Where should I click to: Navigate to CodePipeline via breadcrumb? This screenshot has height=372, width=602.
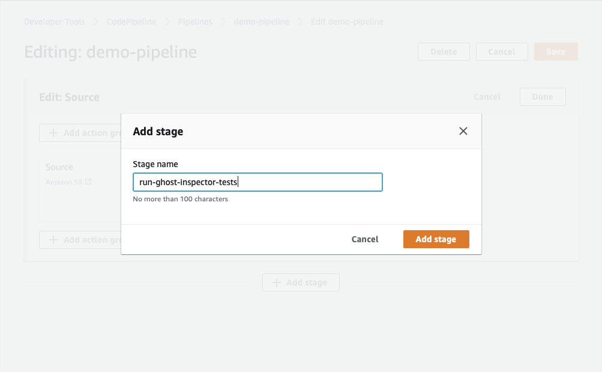tap(131, 21)
